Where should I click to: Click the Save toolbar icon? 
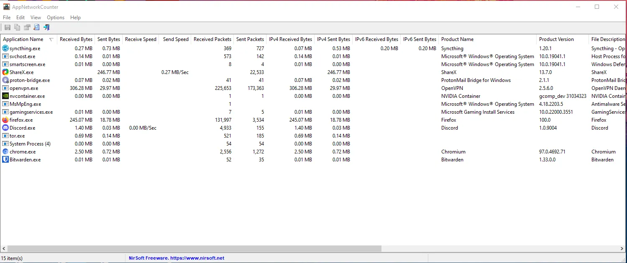click(x=7, y=28)
